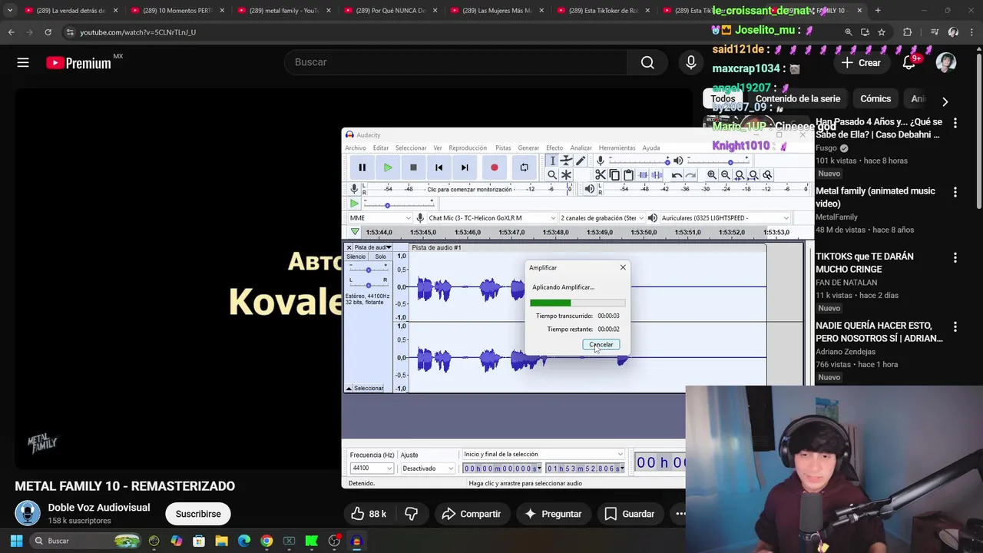The image size is (983, 553).
Task: Open the Chat Mic recording device dropdown
Action: coord(491,218)
